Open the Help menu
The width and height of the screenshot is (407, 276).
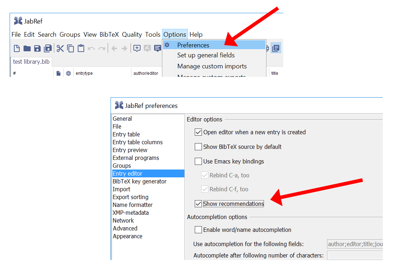point(196,35)
